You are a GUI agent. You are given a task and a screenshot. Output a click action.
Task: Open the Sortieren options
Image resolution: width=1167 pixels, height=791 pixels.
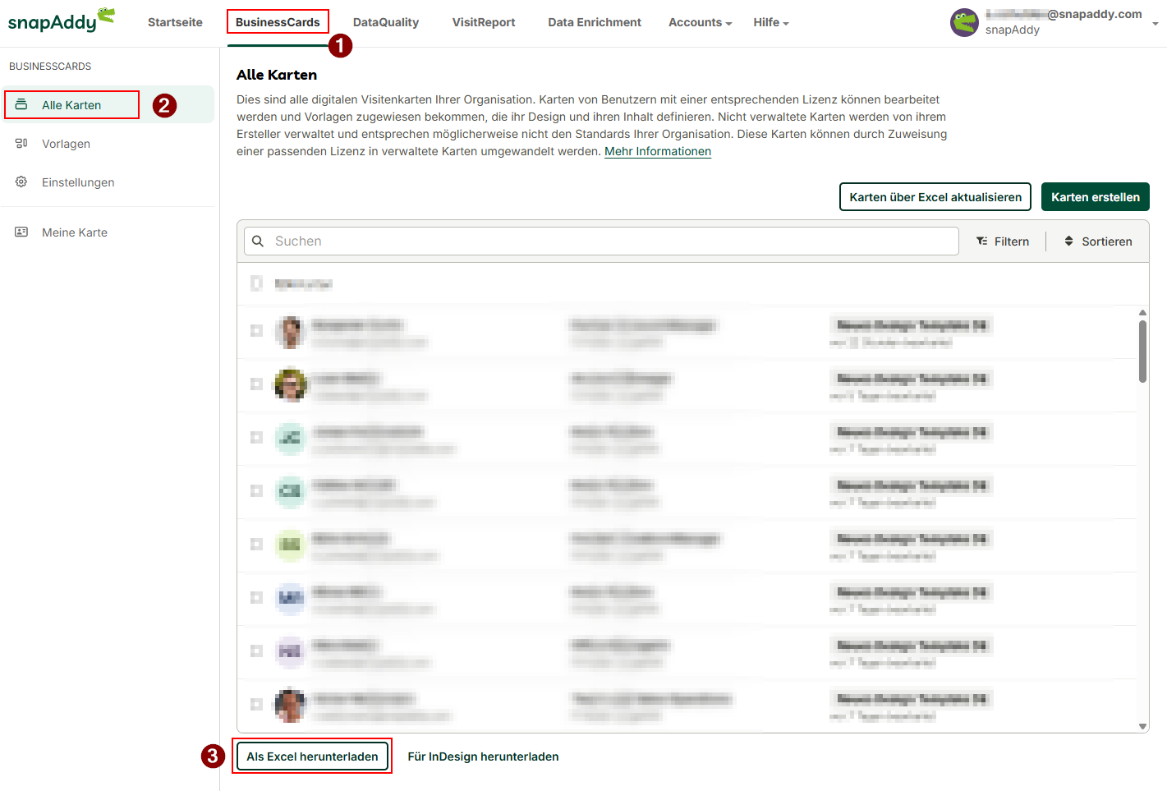(1098, 241)
